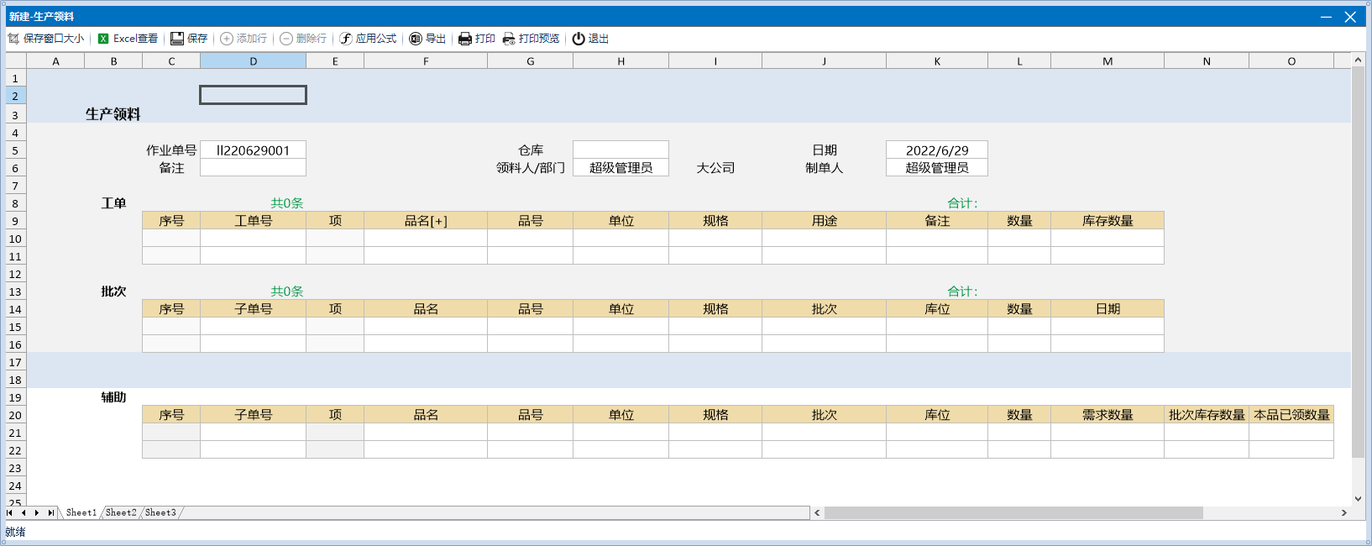Click the remarks input field
The height and width of the screenshot is (546, 1372).
[253, 168]
